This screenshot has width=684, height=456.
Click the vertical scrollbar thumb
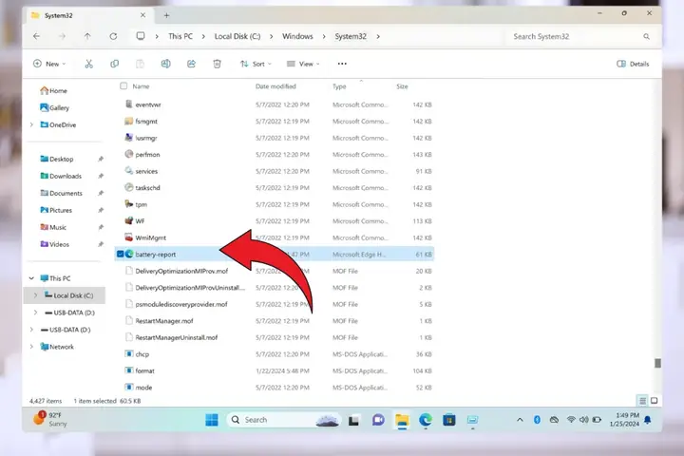pos(657,363)
